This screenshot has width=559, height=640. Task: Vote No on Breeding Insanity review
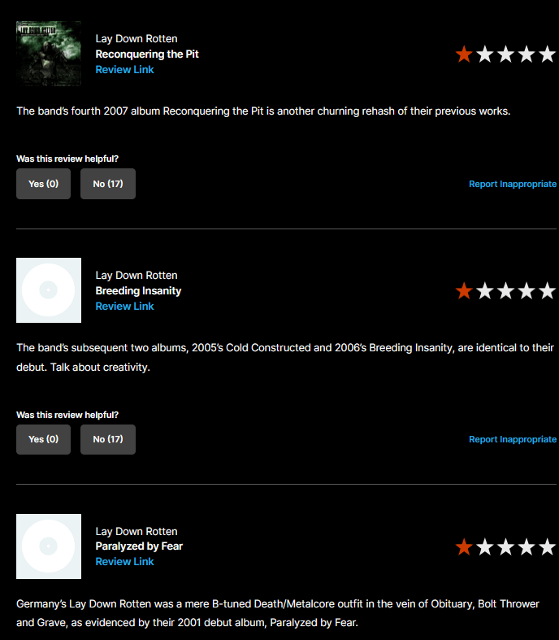(x=108, y=439)
